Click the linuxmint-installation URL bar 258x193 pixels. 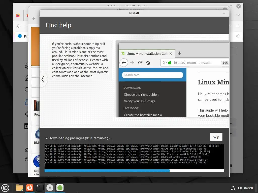[195, 63]
